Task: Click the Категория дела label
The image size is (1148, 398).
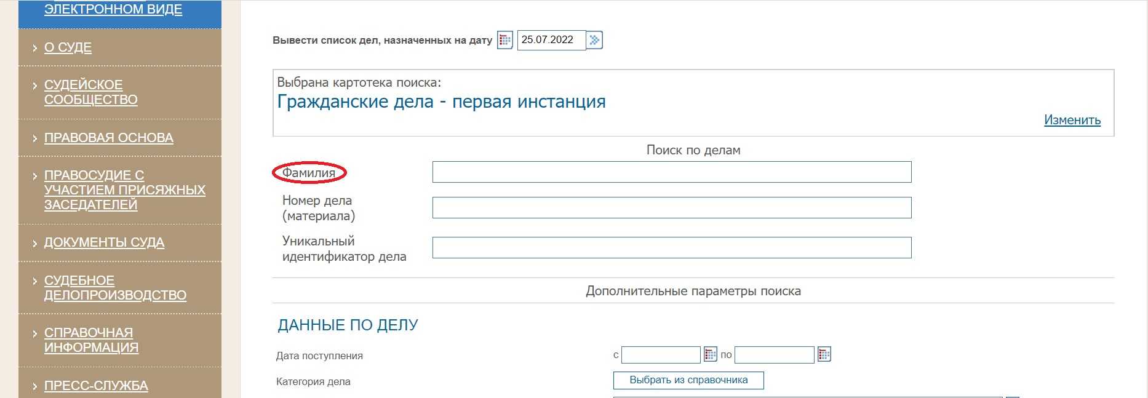Action: point(313,381)
